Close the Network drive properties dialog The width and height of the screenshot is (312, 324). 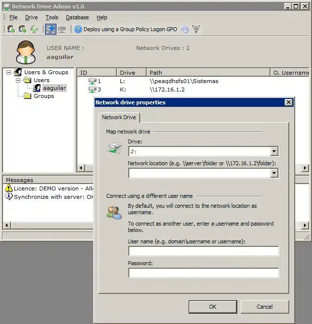click(x=288, y=102)
